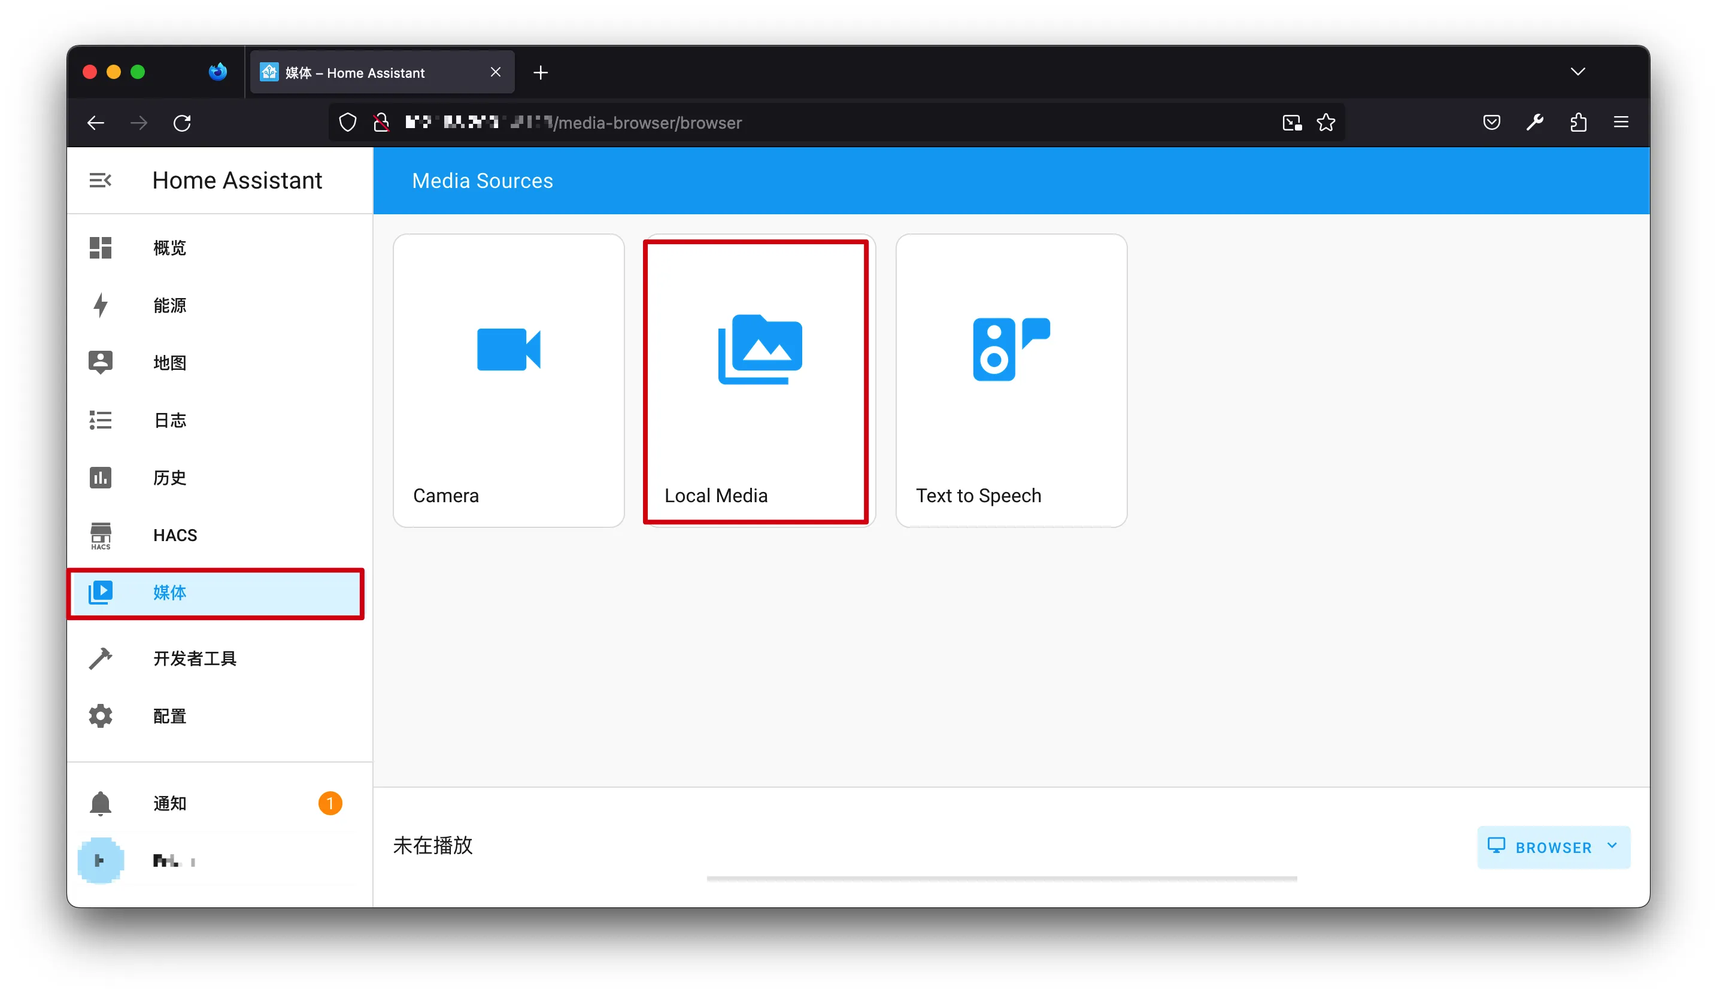This screenshot has width=1717, height=996.
Task: Open Firefox hamburger application menu
Action: (1621, 123)
